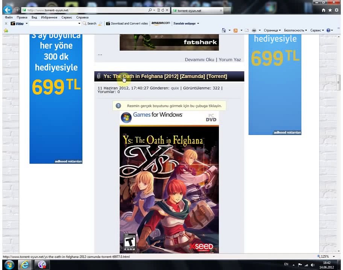343x270 pixels.
Task: Click the RSS feeds icon
Action: [235, 30]
